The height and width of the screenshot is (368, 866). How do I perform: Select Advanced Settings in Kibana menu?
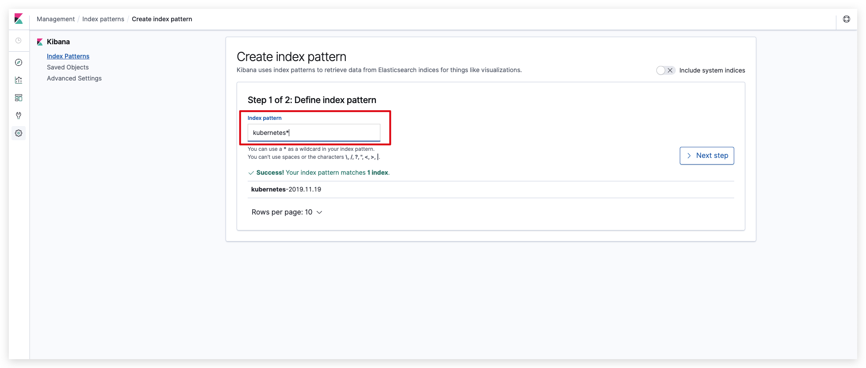[x=74, y=78]
